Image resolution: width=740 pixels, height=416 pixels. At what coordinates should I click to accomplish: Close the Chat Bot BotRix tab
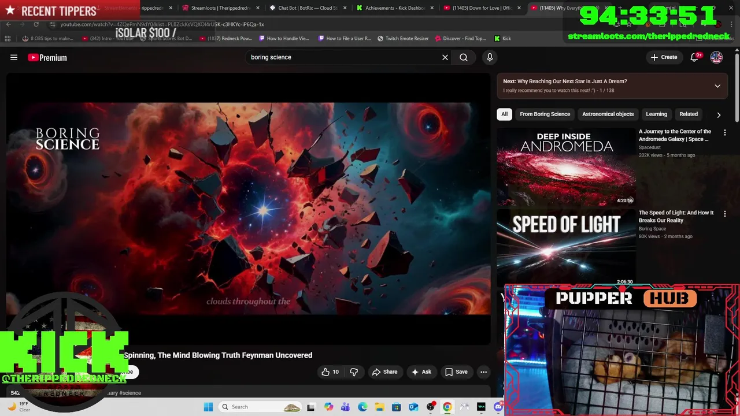point(345,8)
